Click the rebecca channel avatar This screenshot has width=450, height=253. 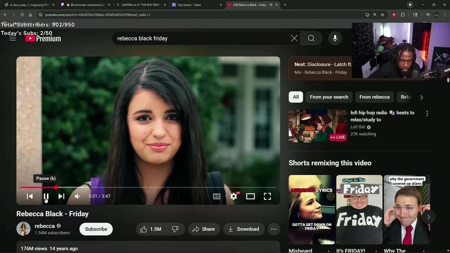click(24, 229)
